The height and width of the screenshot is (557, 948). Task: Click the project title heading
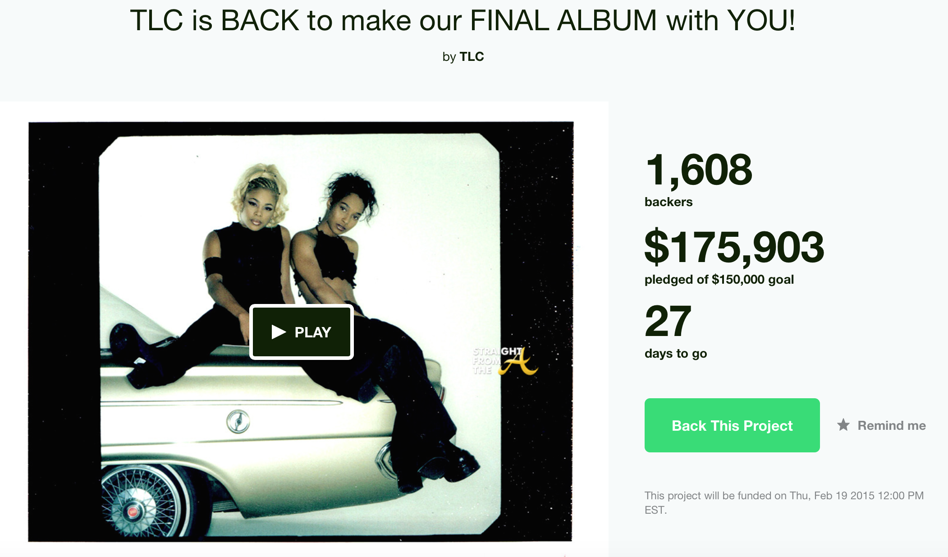[463, 21]
